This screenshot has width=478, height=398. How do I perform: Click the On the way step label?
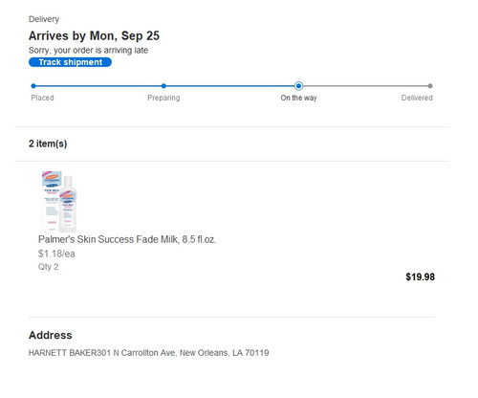click(x=298, y=98)
